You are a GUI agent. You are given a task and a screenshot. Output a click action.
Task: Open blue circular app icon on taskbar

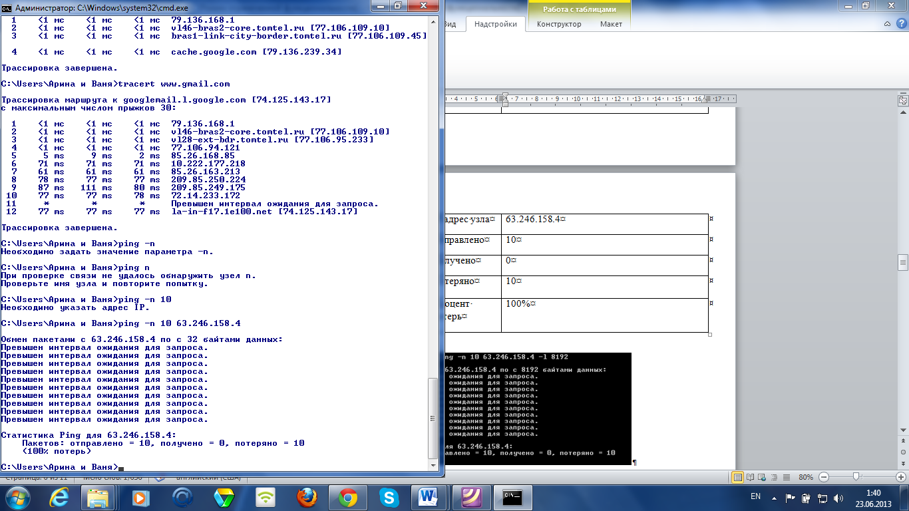(x=182, y=497)
